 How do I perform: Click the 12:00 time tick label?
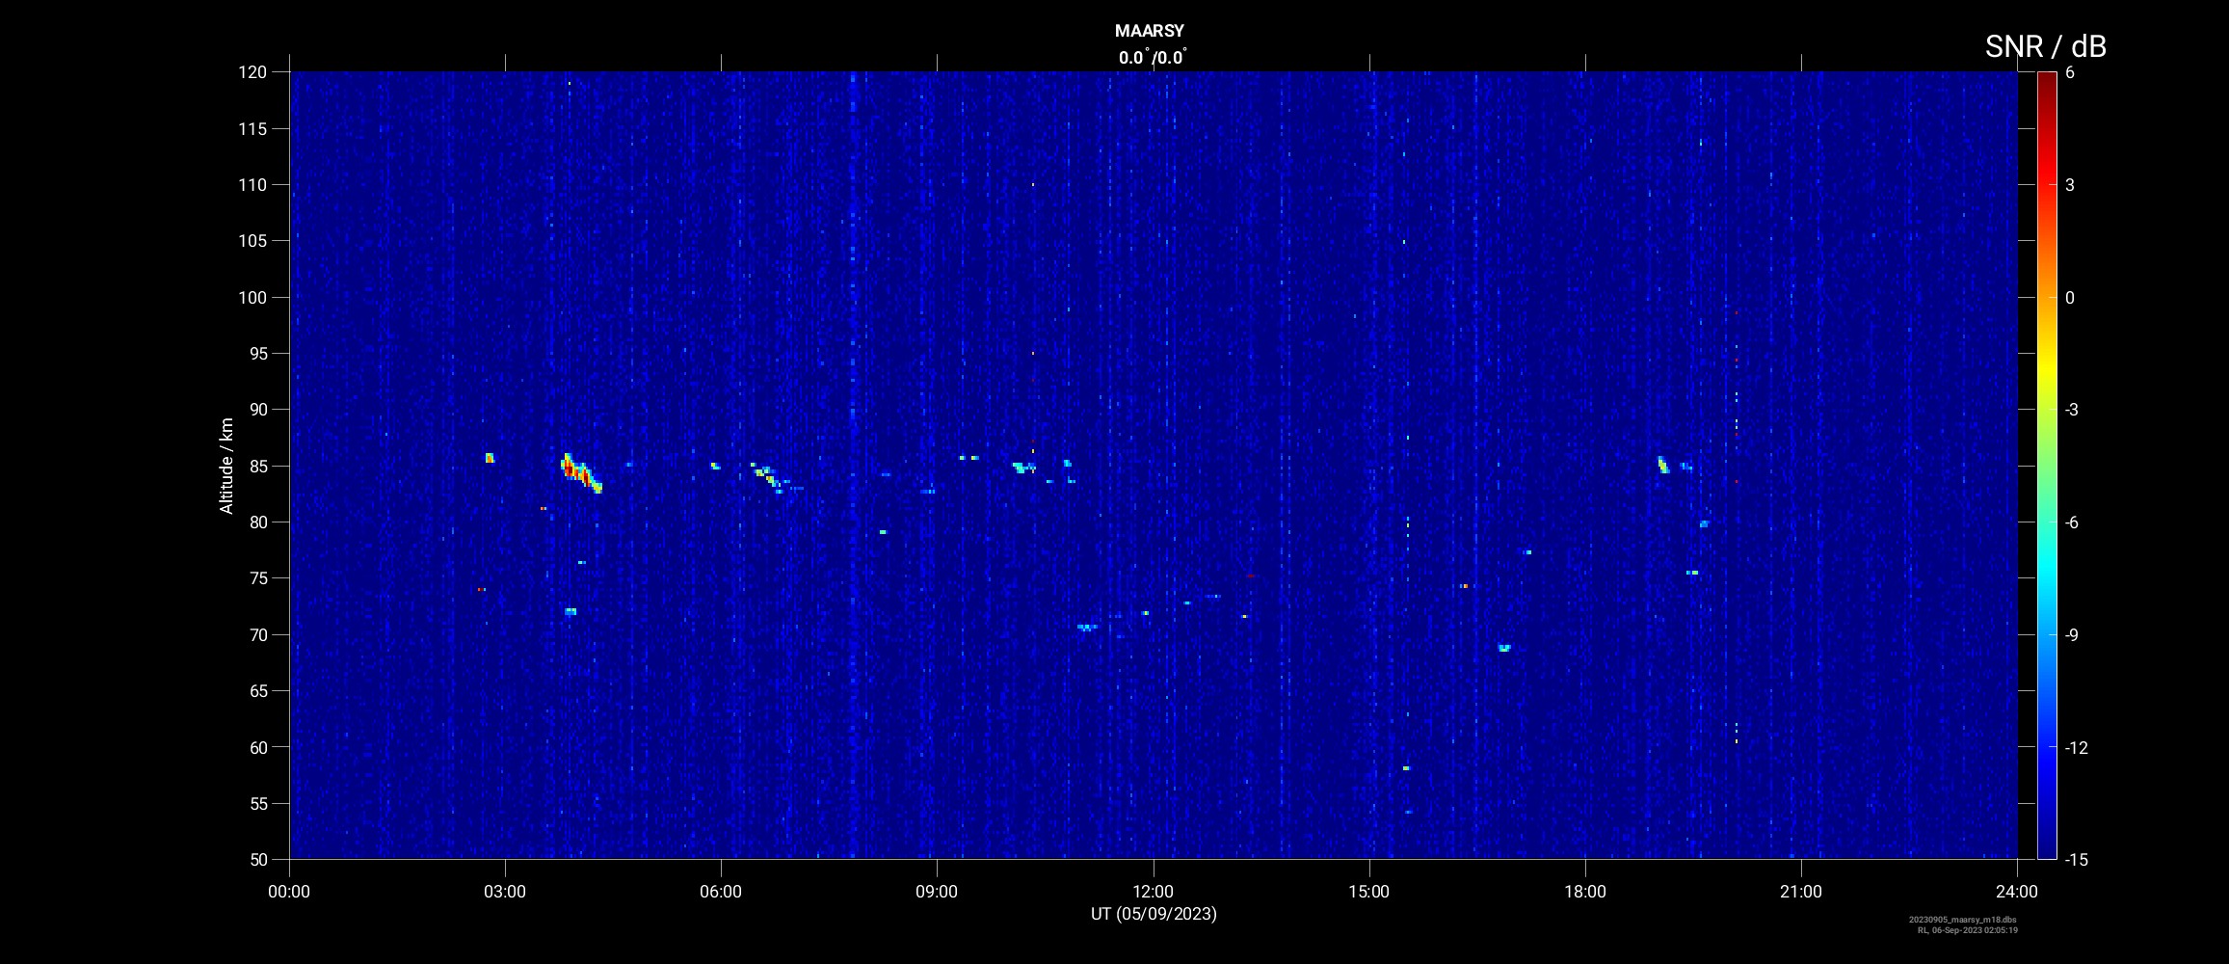pos(1154,892)
